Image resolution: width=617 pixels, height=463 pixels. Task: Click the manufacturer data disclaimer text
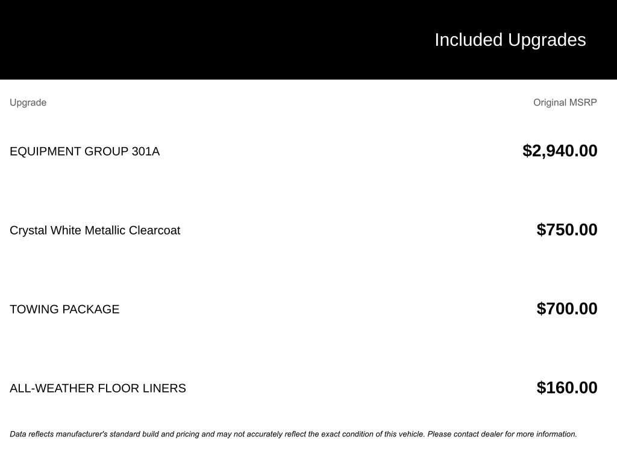293,434
